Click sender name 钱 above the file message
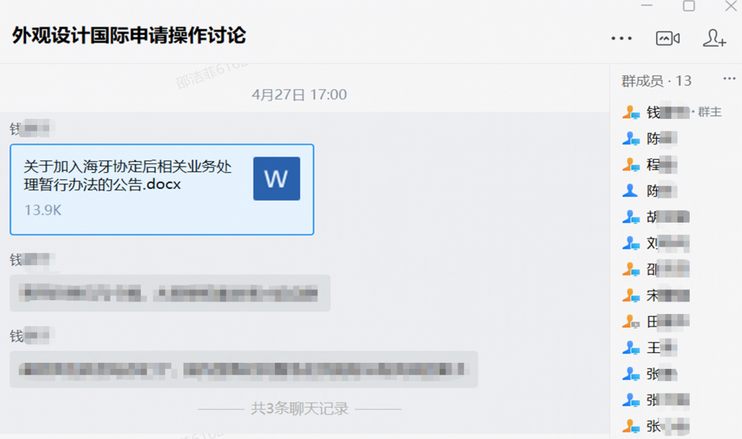The width and height of the screenshot is (742, 439). (30, 128)
